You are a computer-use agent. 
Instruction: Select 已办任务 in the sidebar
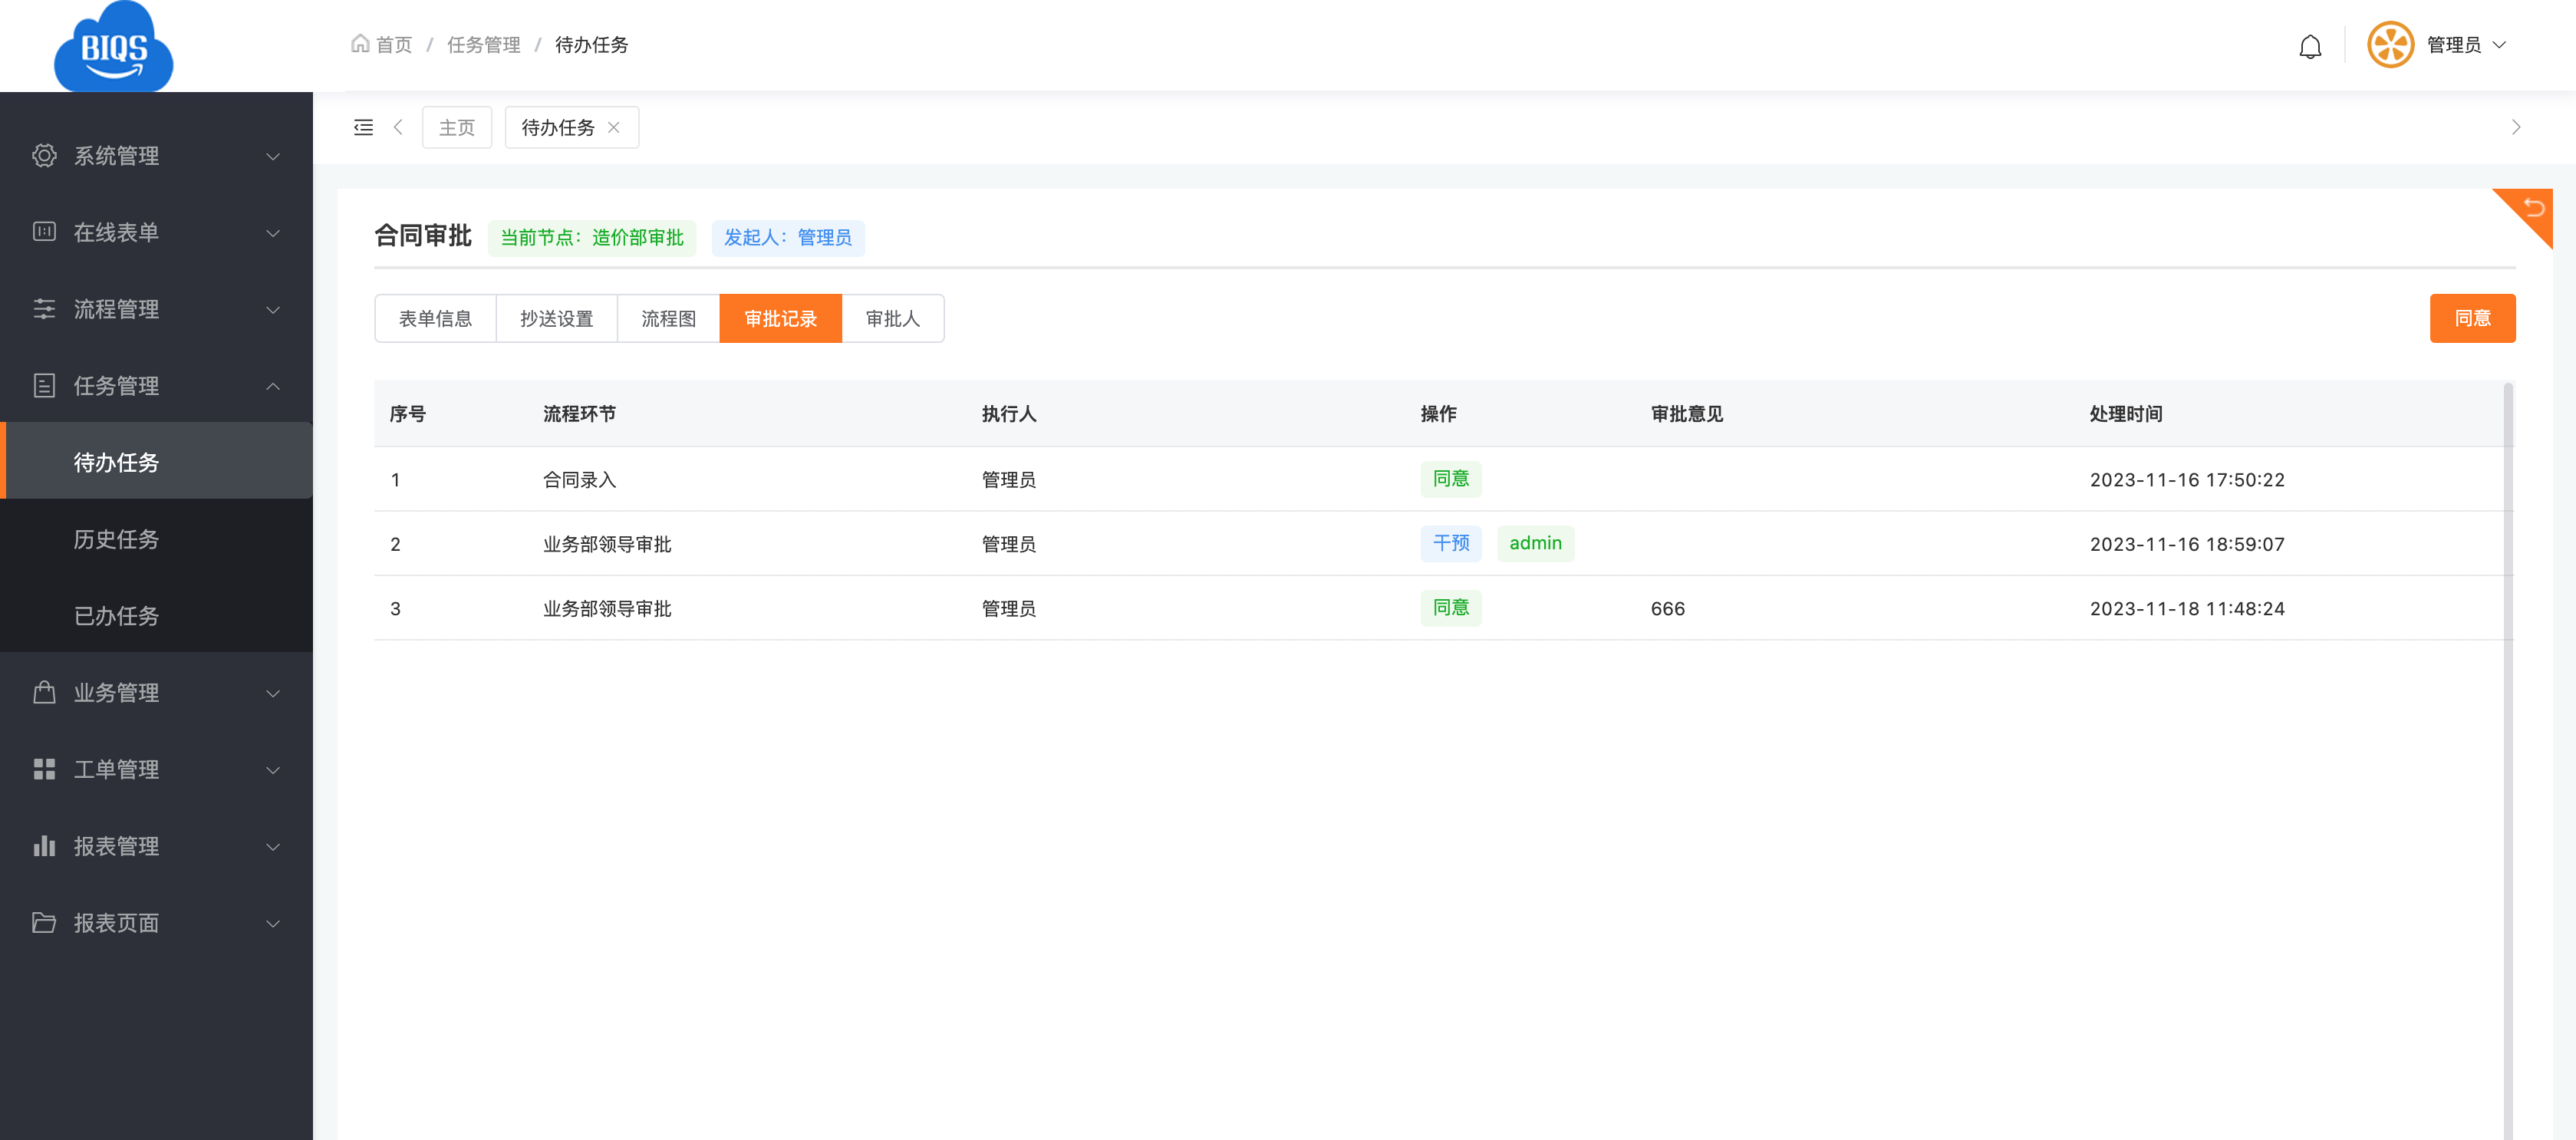pyautogui.click(x=156, y=616)
